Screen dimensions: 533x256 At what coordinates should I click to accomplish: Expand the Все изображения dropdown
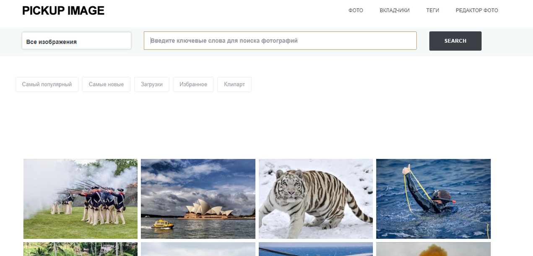pos(76,41)
